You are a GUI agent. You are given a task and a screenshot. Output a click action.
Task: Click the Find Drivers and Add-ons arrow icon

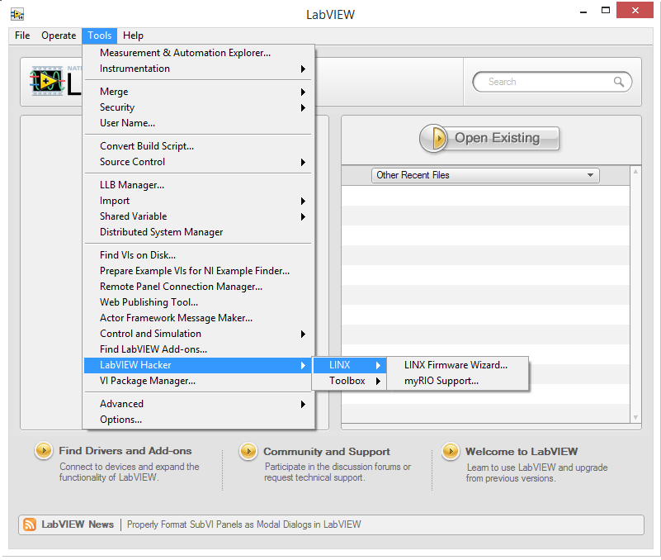[x=44, y=450]
